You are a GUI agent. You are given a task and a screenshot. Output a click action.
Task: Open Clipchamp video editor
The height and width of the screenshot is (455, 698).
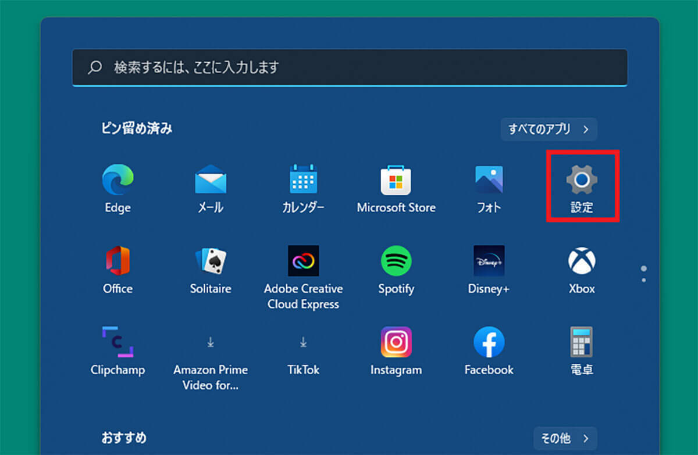tap(117, 351)
